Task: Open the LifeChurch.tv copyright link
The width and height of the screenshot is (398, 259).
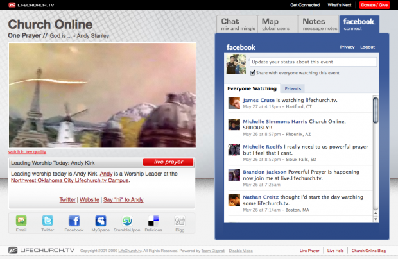Action: point(130,251)
